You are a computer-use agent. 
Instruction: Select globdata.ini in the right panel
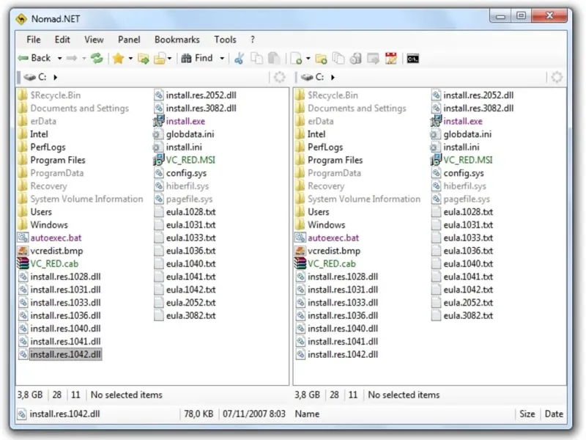pyautogui.click(x=461, y=134)
